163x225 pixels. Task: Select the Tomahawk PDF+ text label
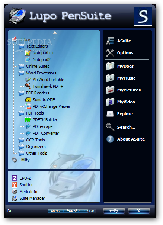click(48, 86)
